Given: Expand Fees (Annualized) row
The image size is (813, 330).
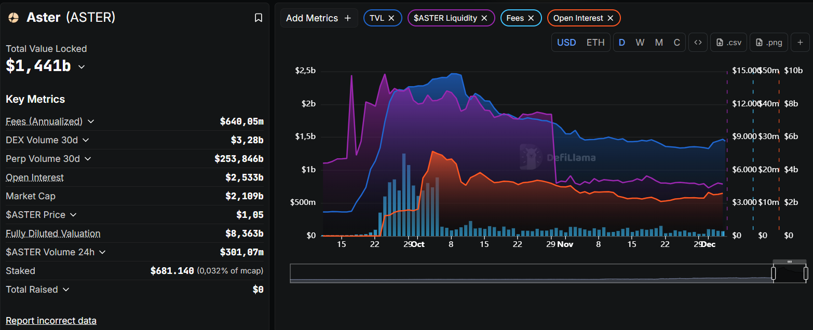Looking at the screenshot, I should pyautogui.click(x=91, y=121).
